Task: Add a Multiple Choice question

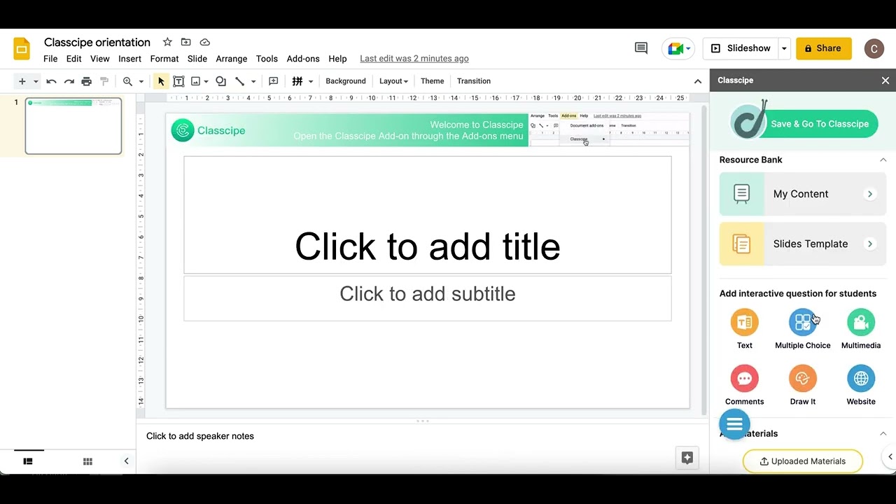Action: (802, 323)
